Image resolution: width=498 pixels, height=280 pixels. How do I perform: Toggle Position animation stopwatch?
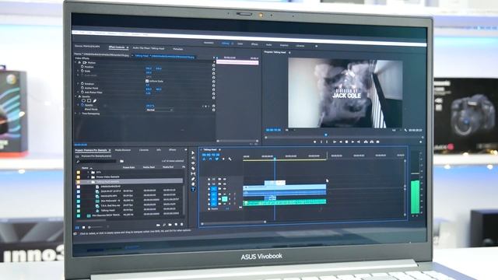coord(82,67)
